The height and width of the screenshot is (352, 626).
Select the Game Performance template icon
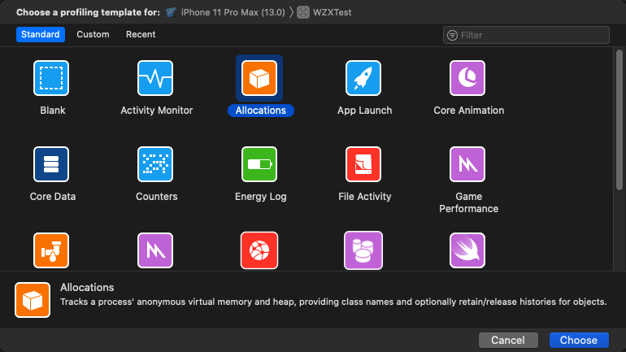coord(467,164)
